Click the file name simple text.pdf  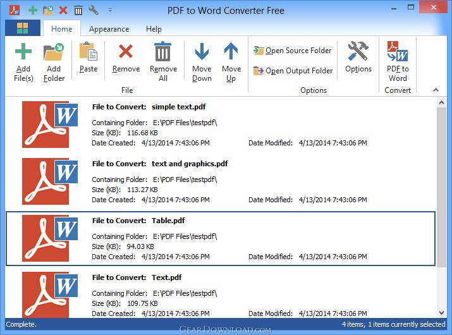(179, 107)
